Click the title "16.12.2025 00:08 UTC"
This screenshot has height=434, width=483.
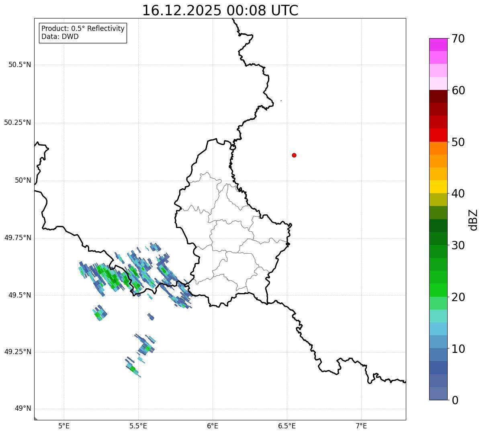click(x=220, y=10)
